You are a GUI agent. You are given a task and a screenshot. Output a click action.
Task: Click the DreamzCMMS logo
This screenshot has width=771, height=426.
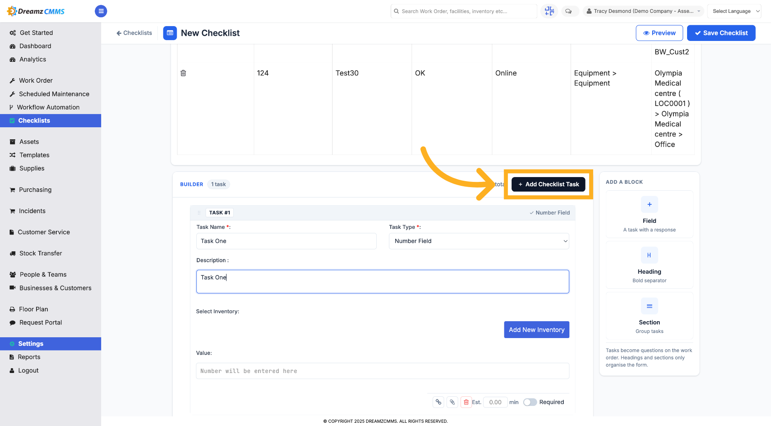(36, 11)
